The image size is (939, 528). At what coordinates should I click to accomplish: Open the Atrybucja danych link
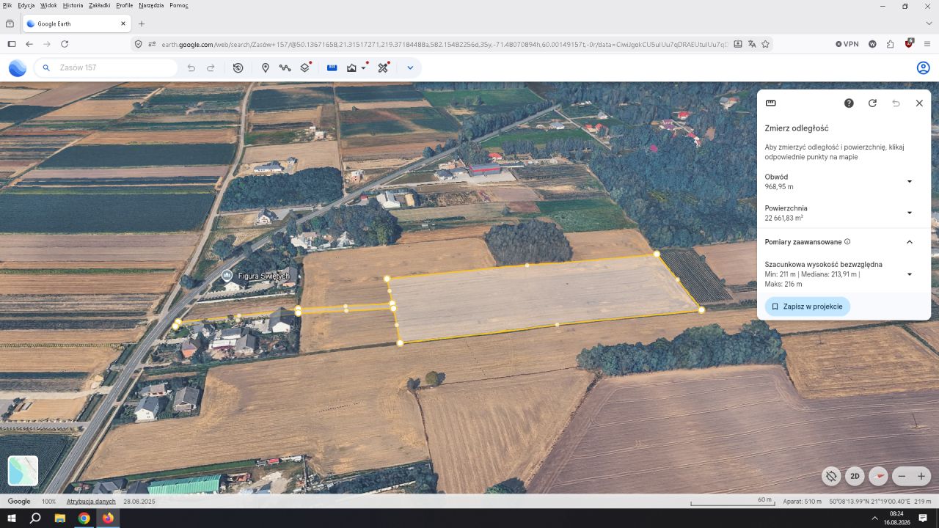point(91,502)
